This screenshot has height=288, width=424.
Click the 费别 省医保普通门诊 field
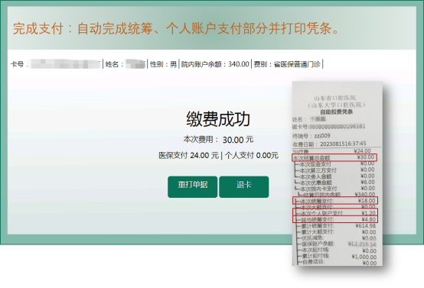(287, 64)
